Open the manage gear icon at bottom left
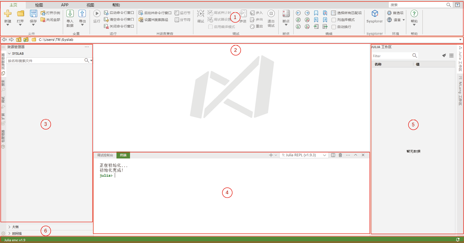The width and height of the screenshot is (464, 243). 3,233
